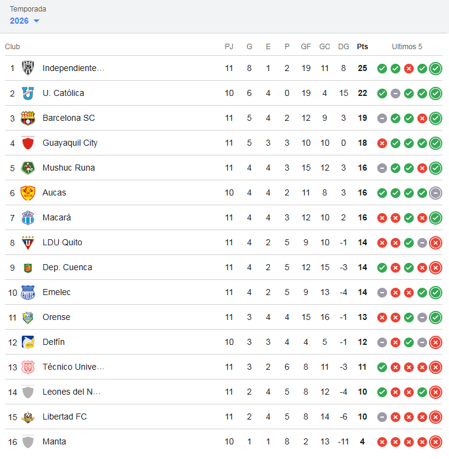The height and width of the screenshot is (459, 449).
Task: Click the PJ column header
Action: (x=229, y=46)
